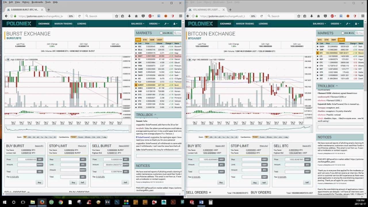Expand Orders dropdown in BURST window
This screenshot has height=207, width=368.
pos(154,24)
